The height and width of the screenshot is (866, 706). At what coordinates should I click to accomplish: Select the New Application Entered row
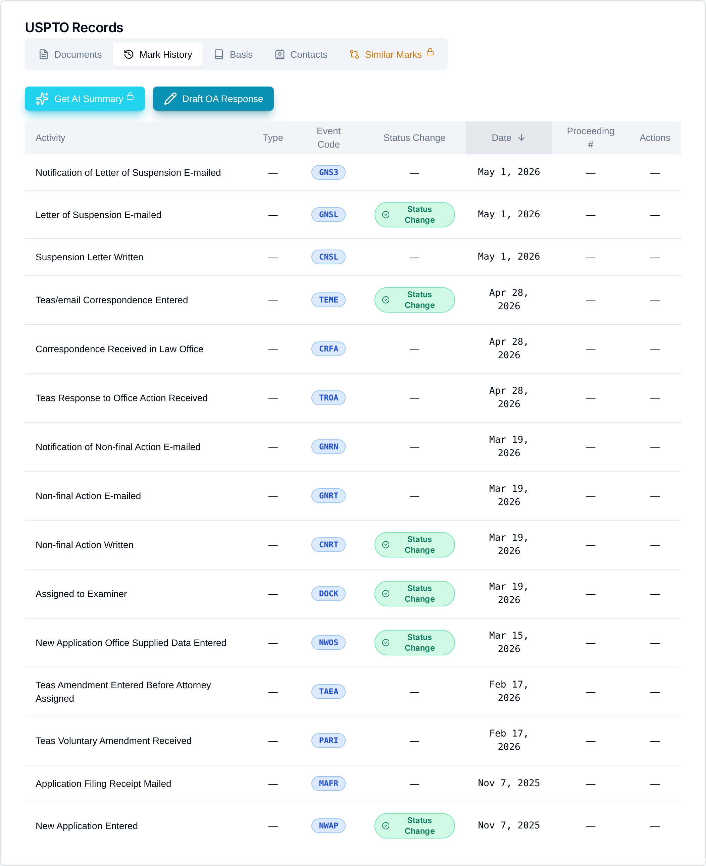(353, 826)
